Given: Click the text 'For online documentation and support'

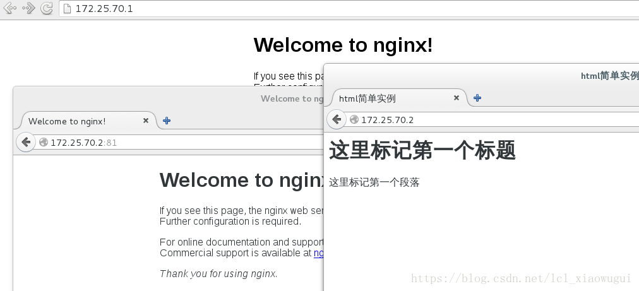Looking at the screenshot, I should tap(241, 242).
